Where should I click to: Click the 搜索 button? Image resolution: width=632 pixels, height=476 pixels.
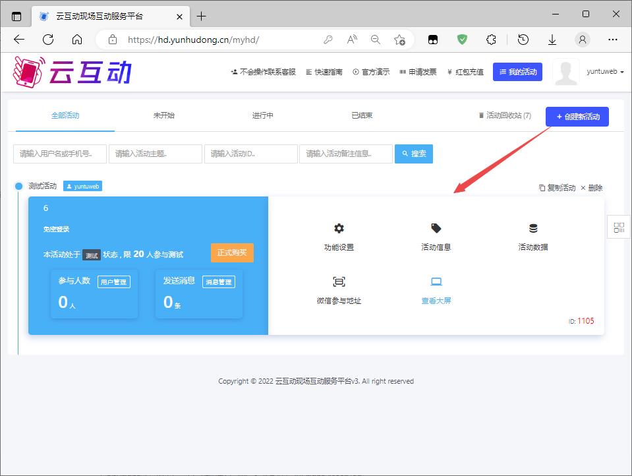[x=414, y=154]
